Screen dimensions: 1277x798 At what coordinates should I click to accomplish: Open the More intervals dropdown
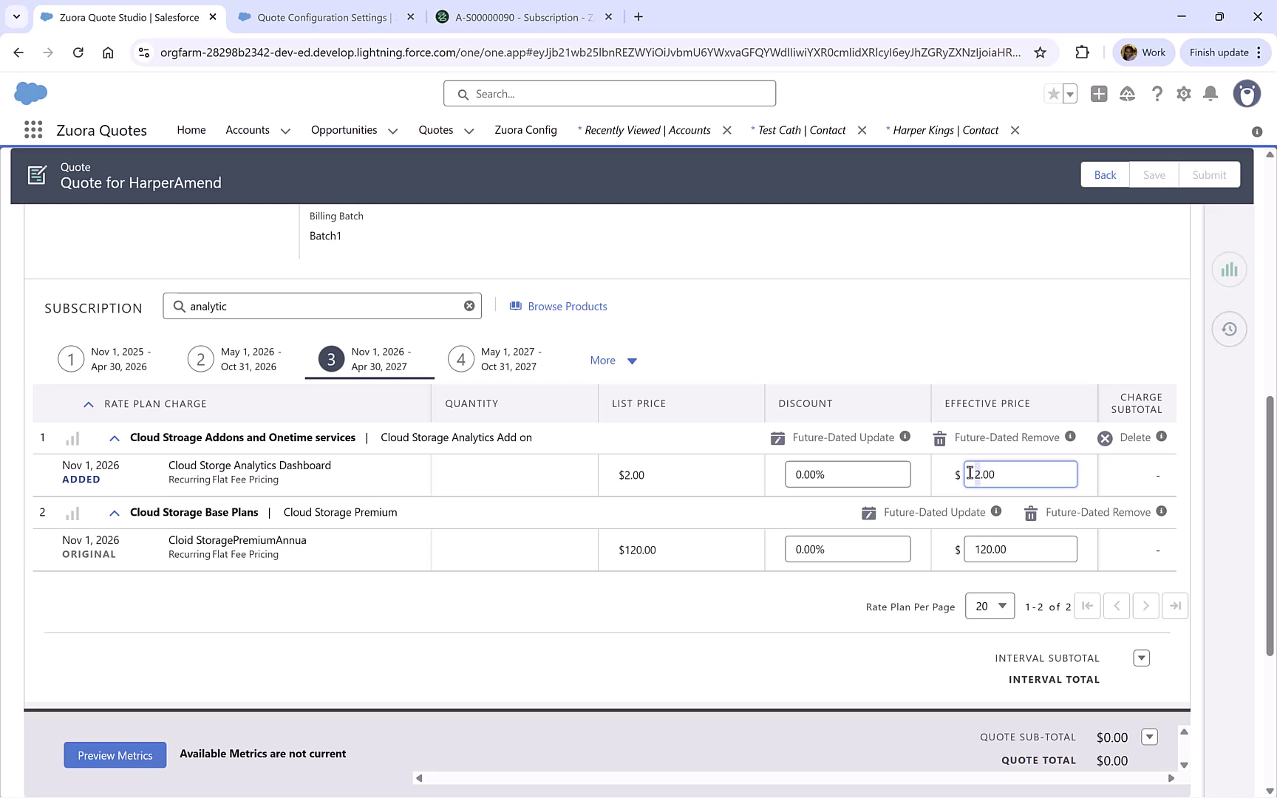click(x=613, y=361)
